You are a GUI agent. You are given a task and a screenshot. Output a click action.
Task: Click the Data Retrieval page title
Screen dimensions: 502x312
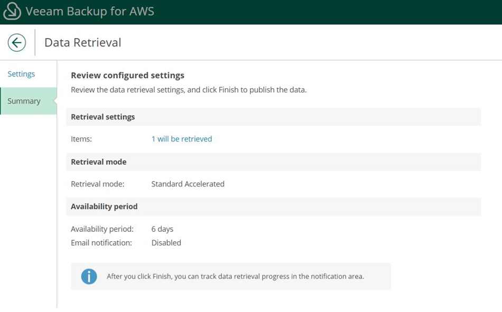tap(82, 43)
